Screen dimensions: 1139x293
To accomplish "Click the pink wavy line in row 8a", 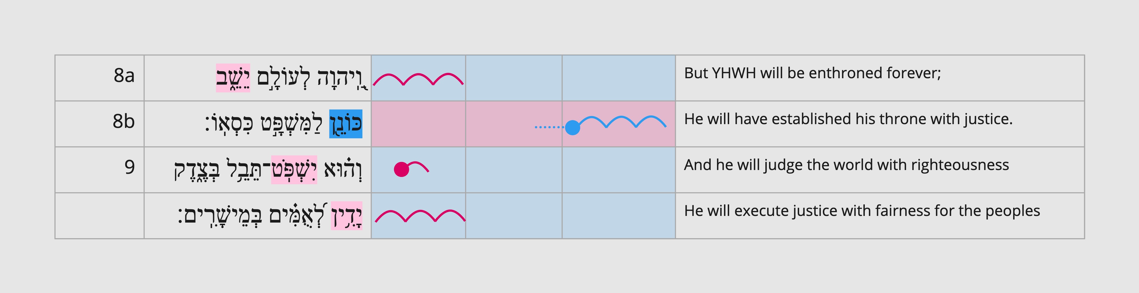I will pos(418,79).
